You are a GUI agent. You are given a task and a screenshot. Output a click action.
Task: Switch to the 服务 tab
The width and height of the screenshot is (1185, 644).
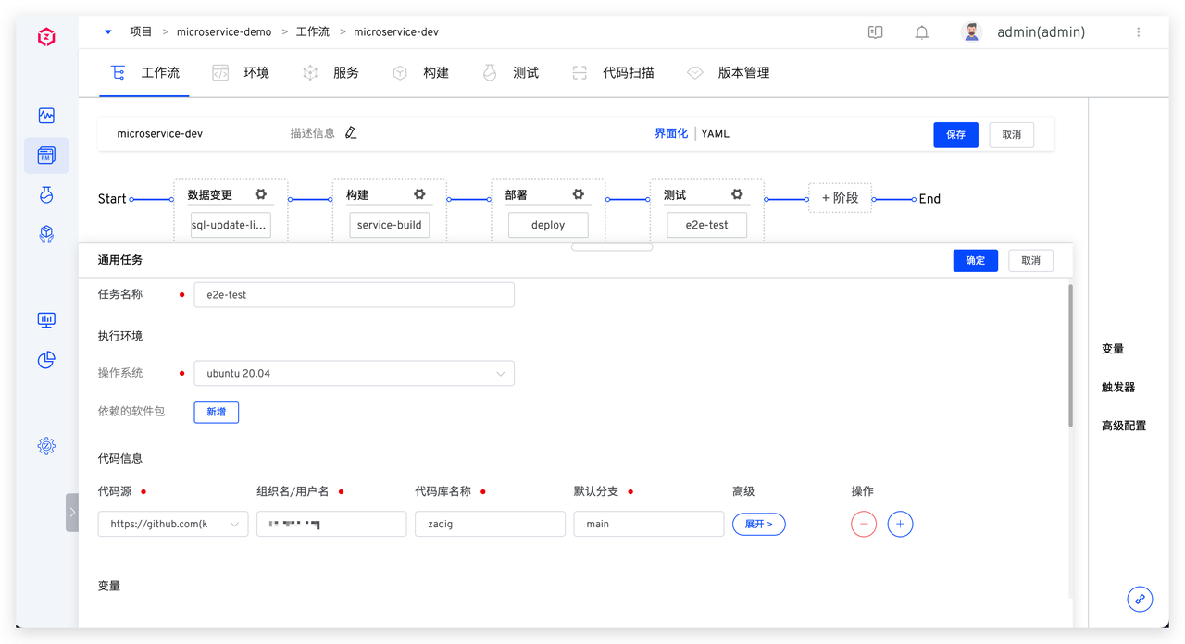click(331, 72)
